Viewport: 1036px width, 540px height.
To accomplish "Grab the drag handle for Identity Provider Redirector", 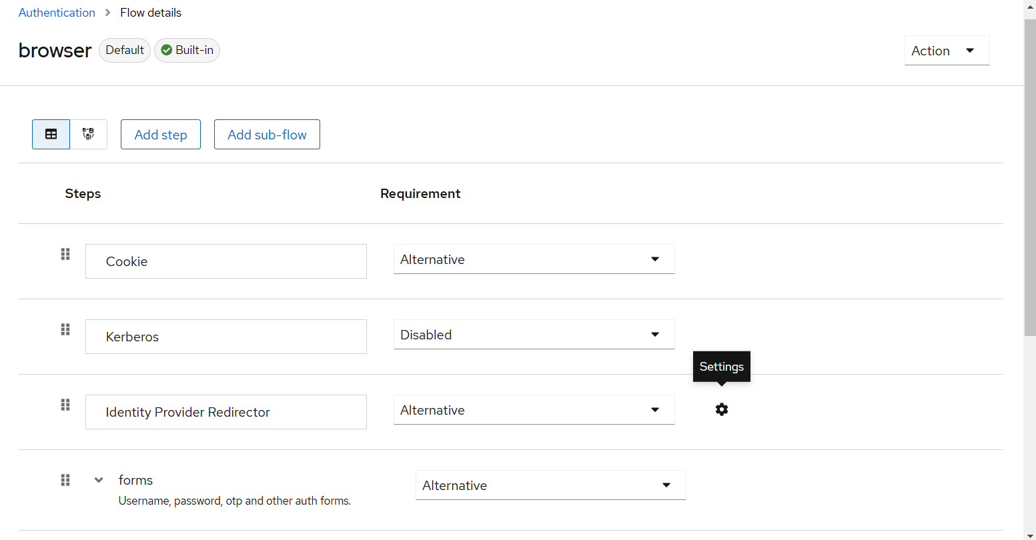I will (x=65, y=405).
